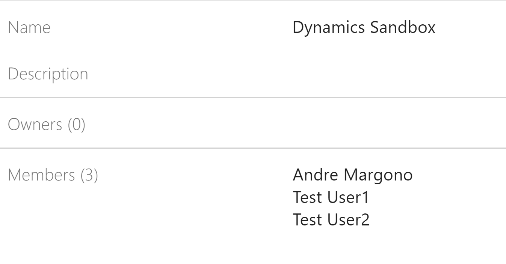Click the Members (3) label

[53, 175]
